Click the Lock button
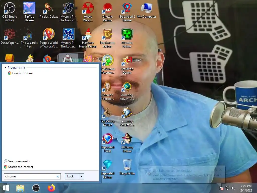Viewport: 257px width, 193px height. click(x=72, y=176)
